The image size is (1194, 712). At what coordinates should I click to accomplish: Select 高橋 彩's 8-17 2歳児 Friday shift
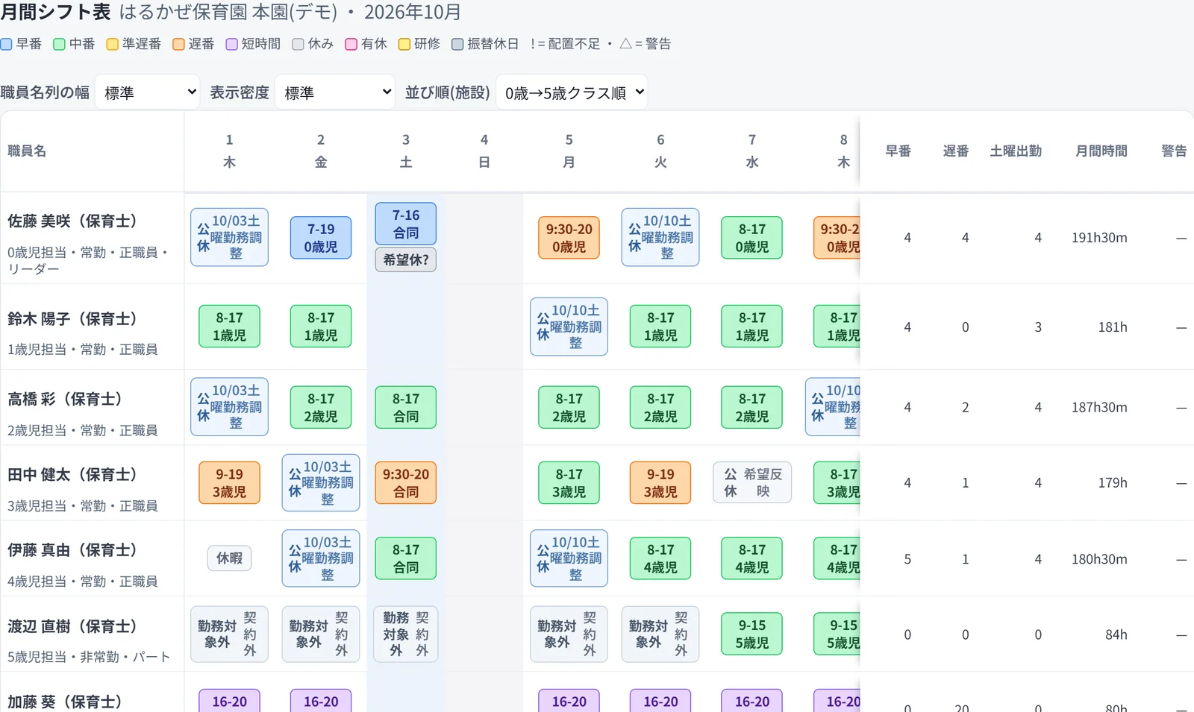pyautogui.click(x=321, y=407)
